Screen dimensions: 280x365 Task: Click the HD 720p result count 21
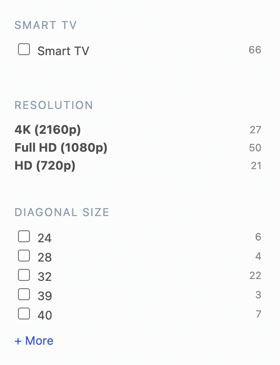256,165
